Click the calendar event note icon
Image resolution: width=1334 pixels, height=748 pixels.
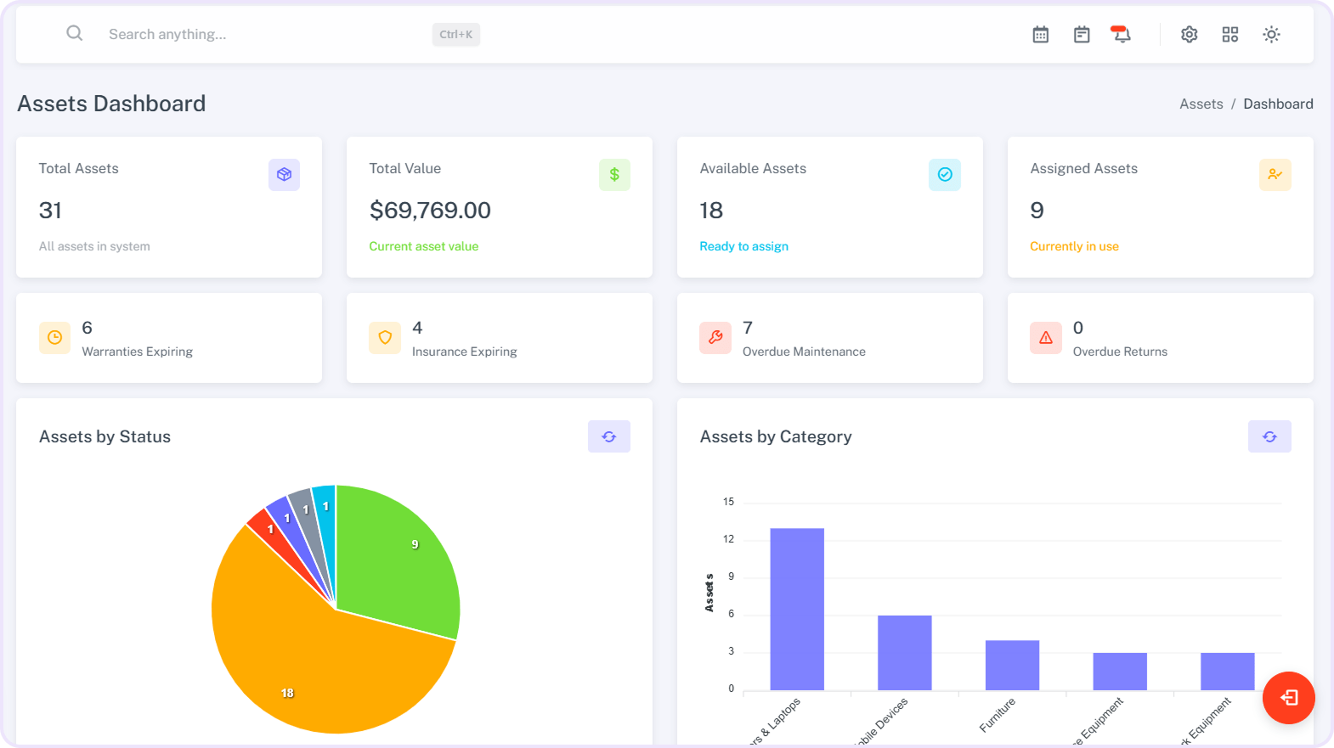pos(1082,35)
